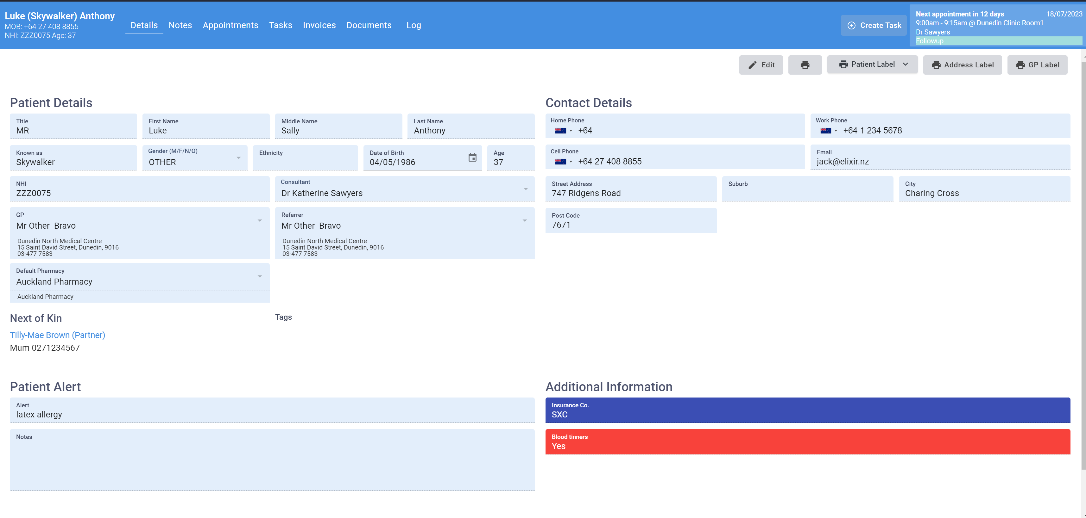1086x518 pixels.
Task: Click the pencil icon on the Edit button
Action: 753,65
